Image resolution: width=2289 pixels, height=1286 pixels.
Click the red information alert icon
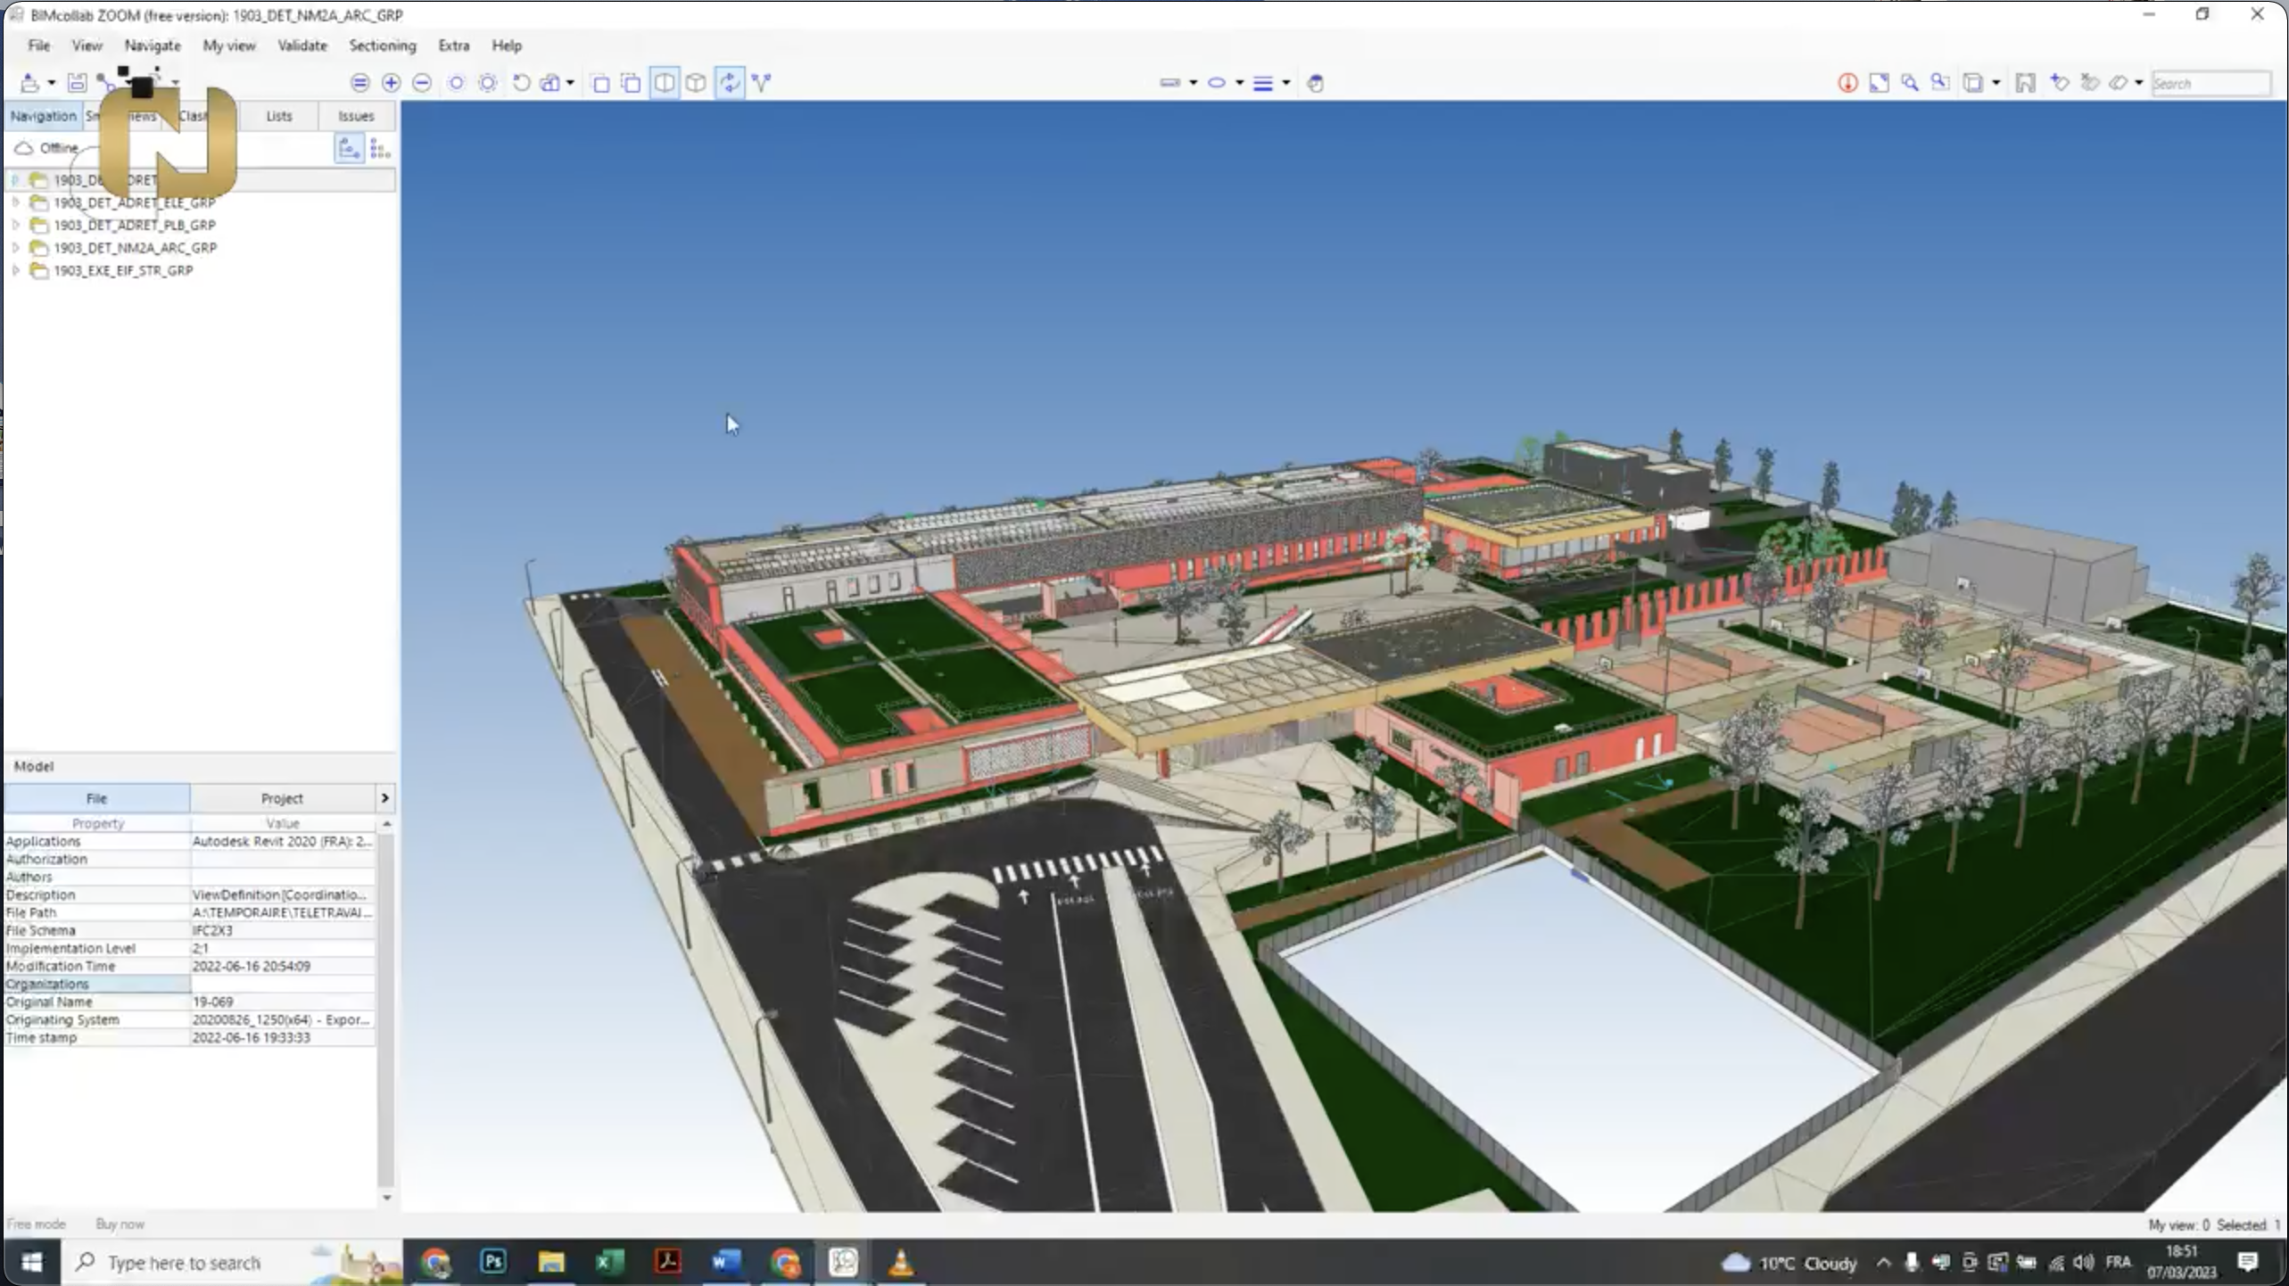1847,83
